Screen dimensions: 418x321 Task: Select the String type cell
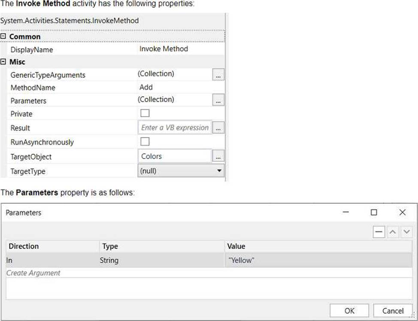click(162, 260)
